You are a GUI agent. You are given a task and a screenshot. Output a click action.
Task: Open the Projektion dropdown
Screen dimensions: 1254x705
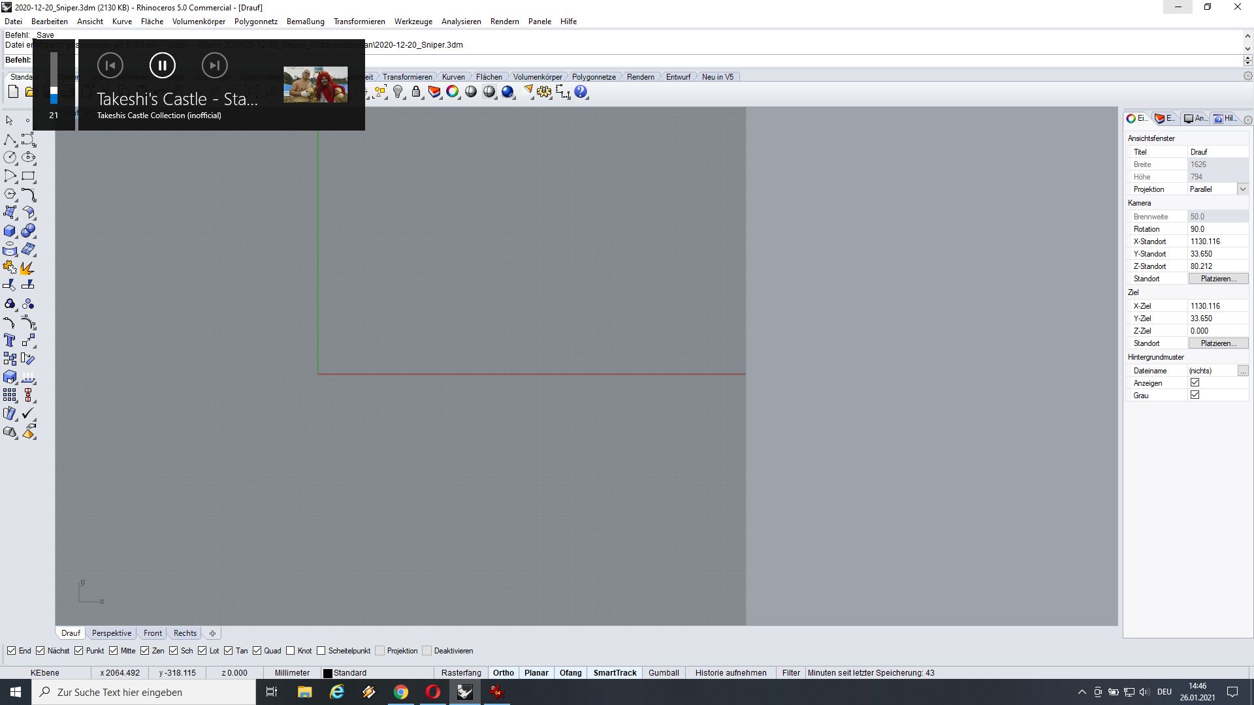pos(1242,189)
